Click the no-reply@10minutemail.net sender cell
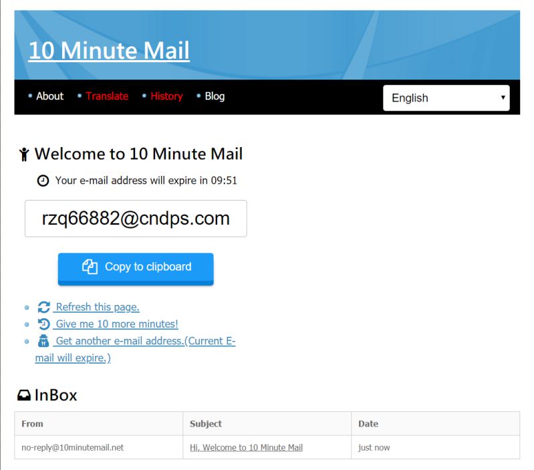 pyautogui.click(x=72, y=447)
